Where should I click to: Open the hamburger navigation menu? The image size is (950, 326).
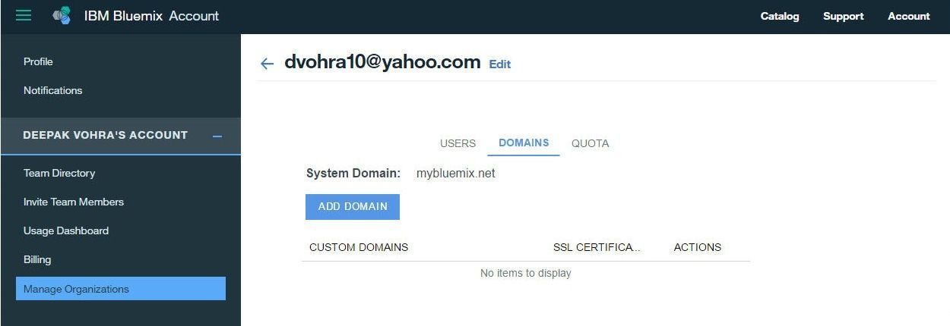(24, 15)
